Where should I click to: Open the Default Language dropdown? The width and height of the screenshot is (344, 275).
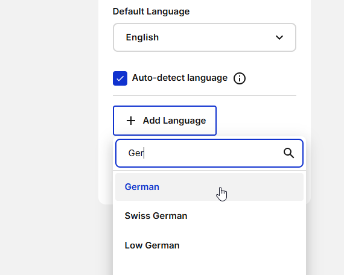click(x=205, y=37)
